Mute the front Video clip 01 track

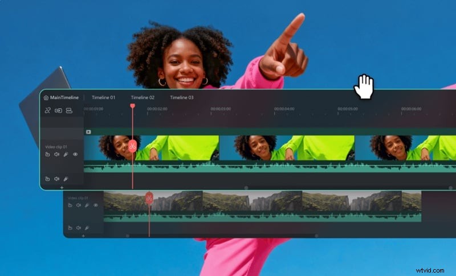56,154
